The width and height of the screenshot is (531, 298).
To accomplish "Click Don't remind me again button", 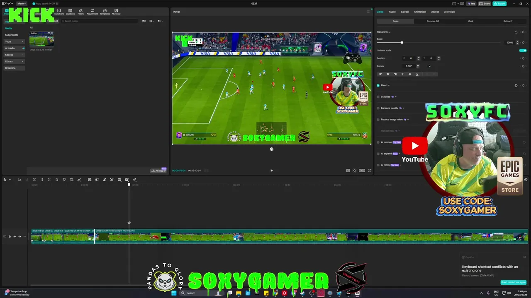I will pos(513,282).
